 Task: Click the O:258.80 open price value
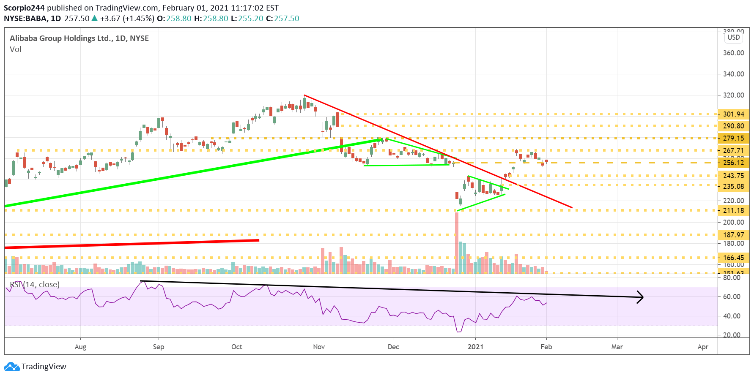pyautogui.click(x=174, y=19)
